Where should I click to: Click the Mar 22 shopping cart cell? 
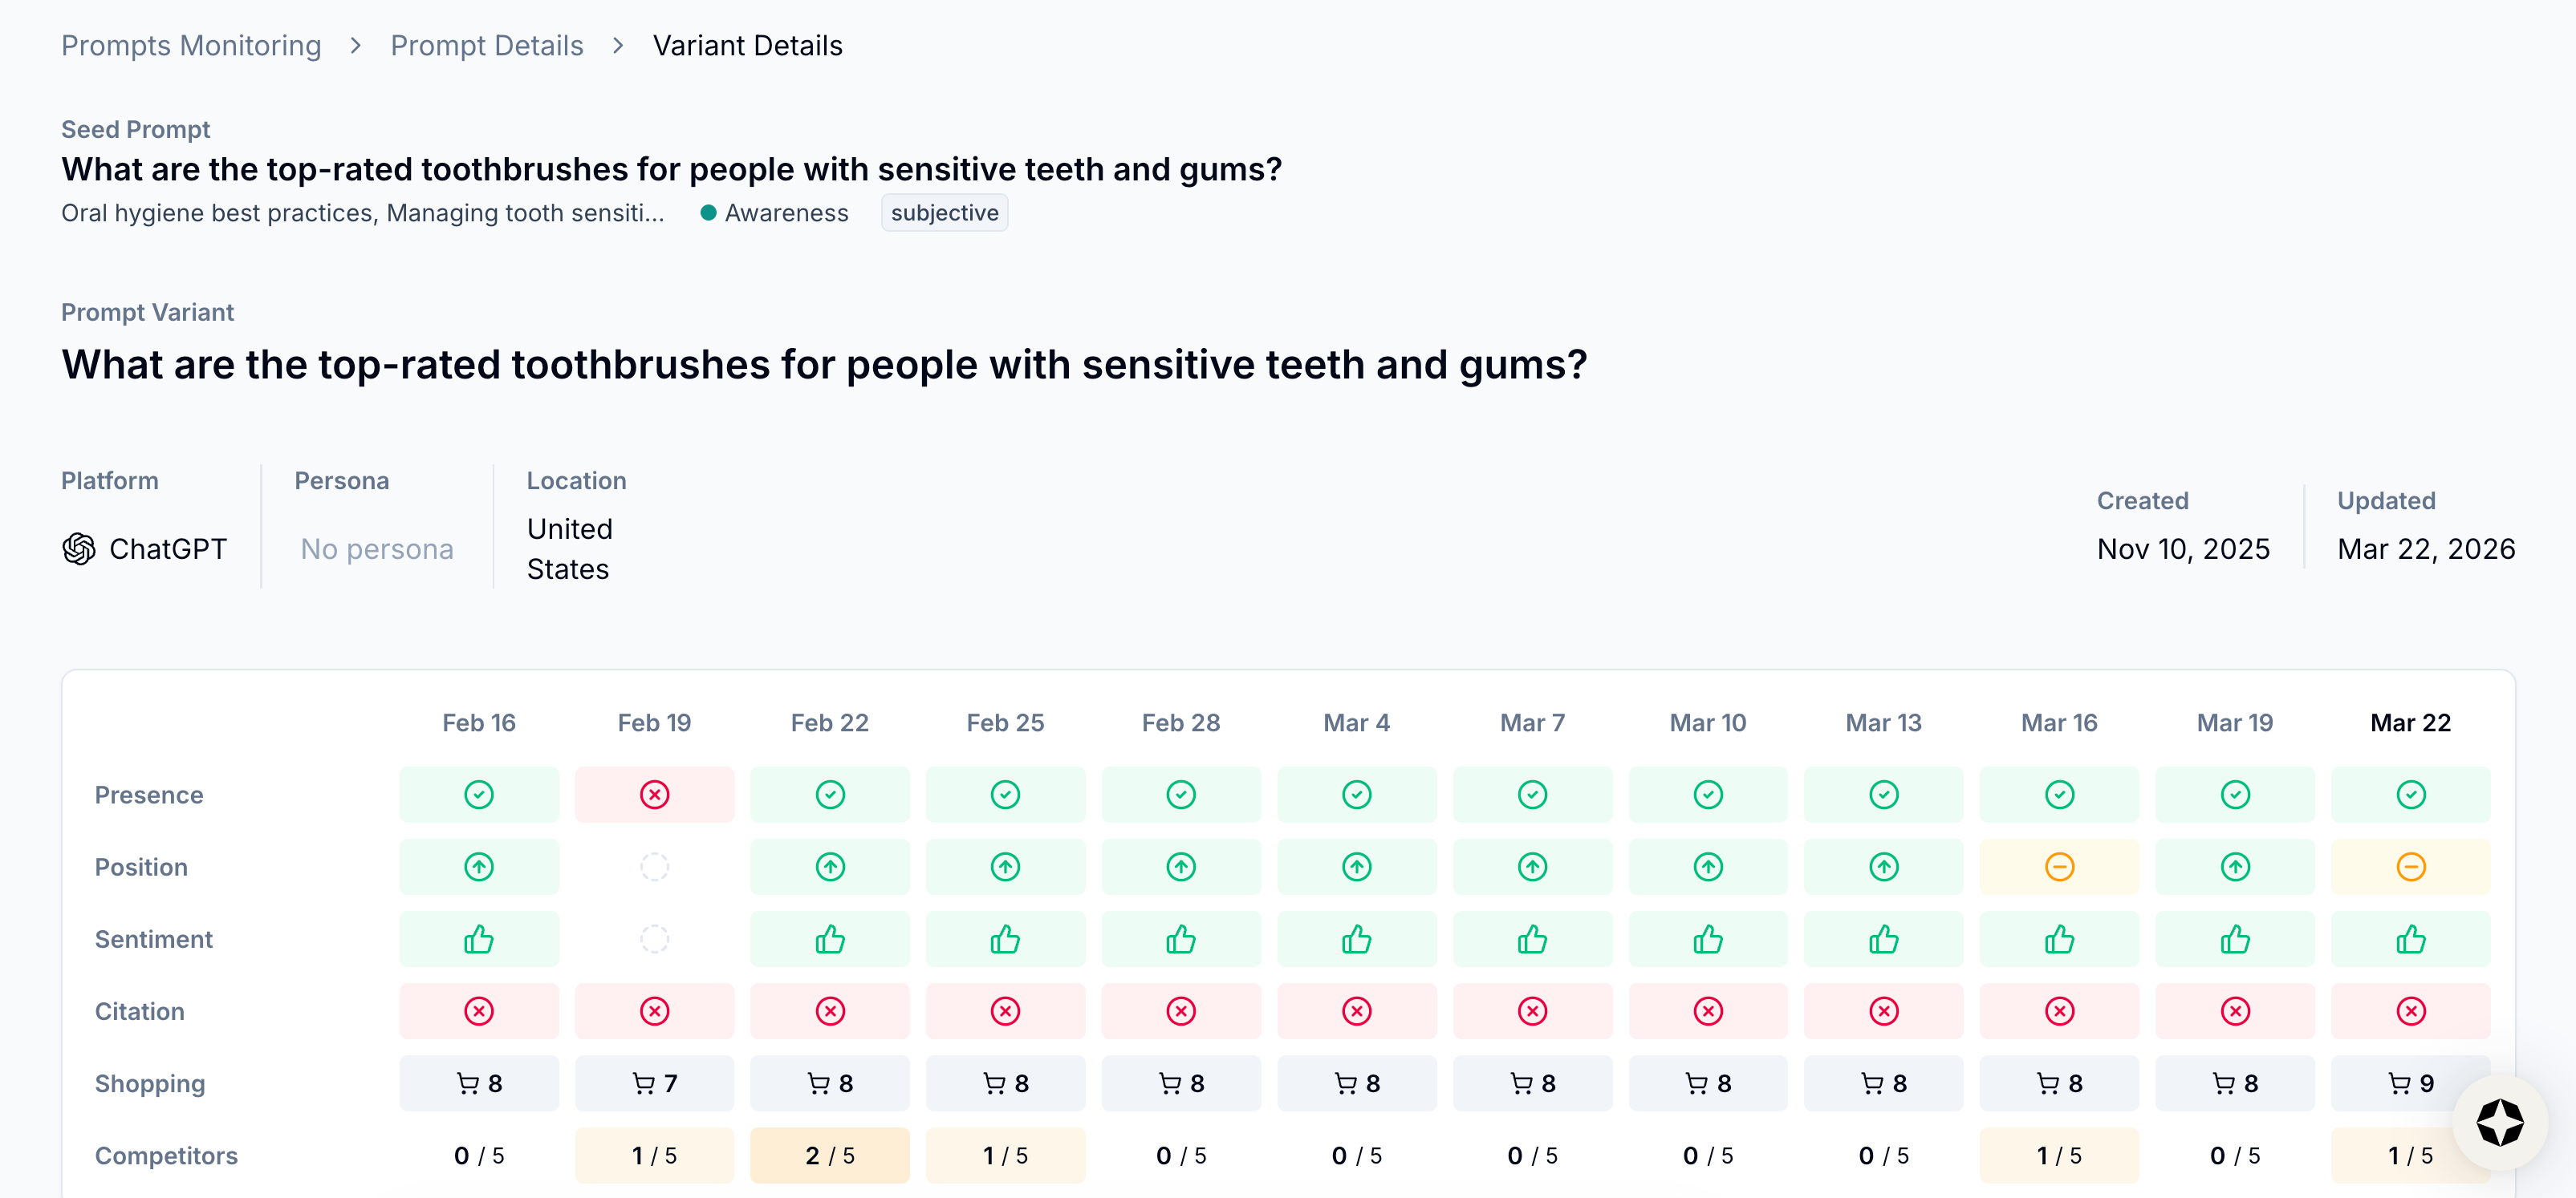2410,1083
